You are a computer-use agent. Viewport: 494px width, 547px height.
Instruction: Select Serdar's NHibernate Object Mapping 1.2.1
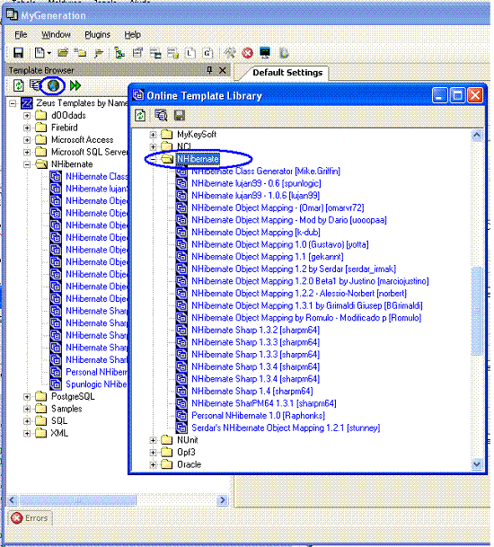286,428
